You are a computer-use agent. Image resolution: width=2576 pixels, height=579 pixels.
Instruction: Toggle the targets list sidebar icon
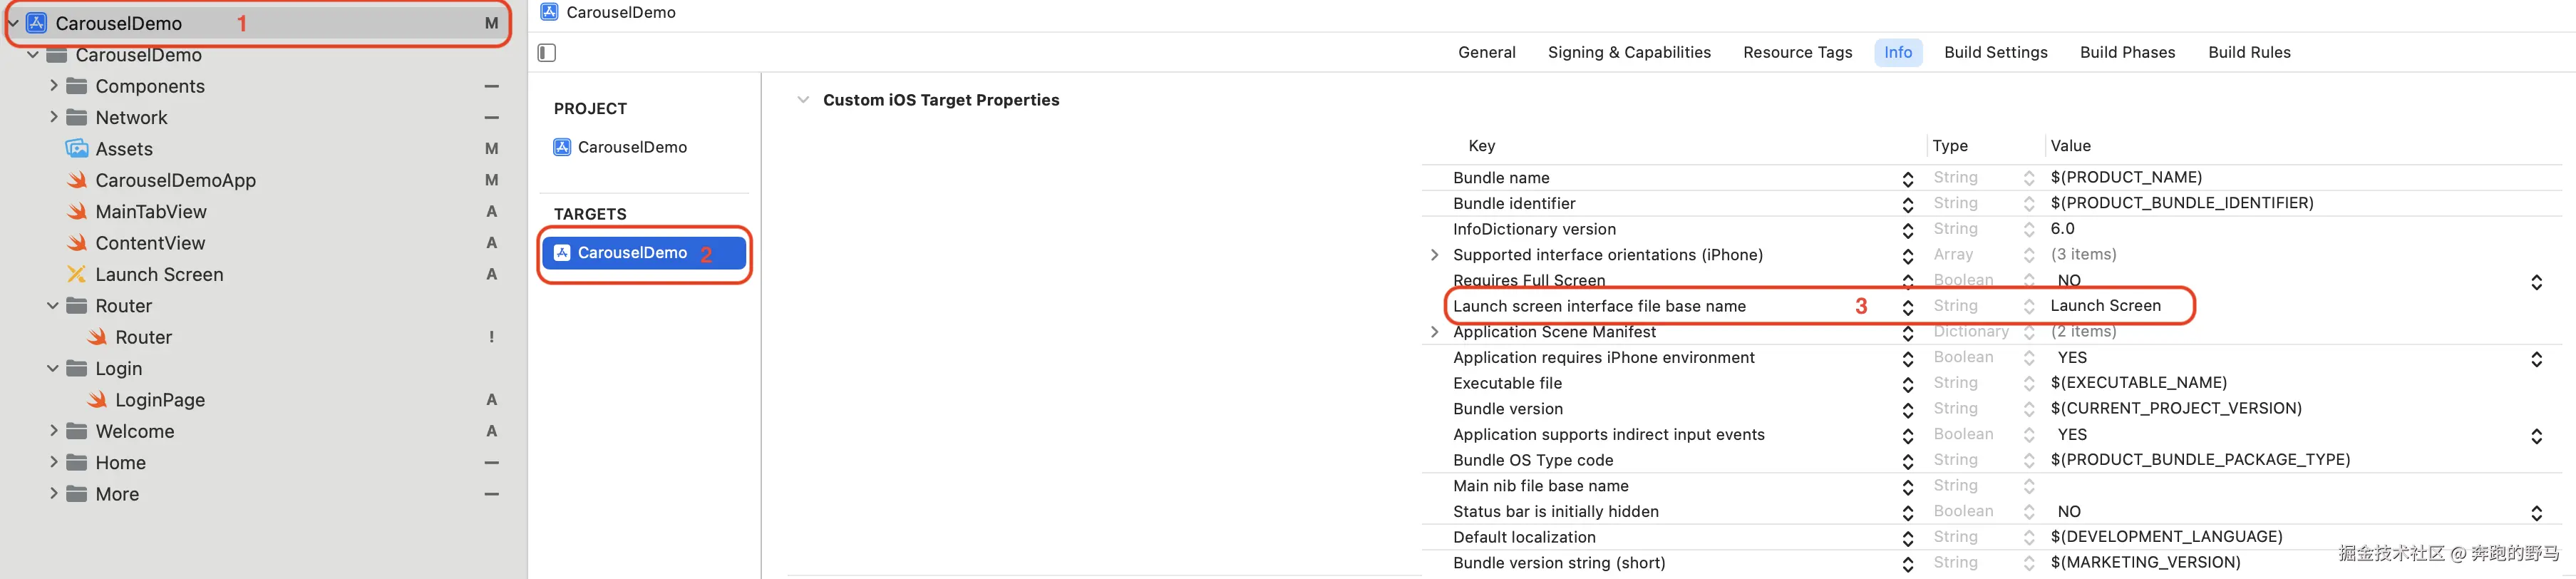point(547,53)
